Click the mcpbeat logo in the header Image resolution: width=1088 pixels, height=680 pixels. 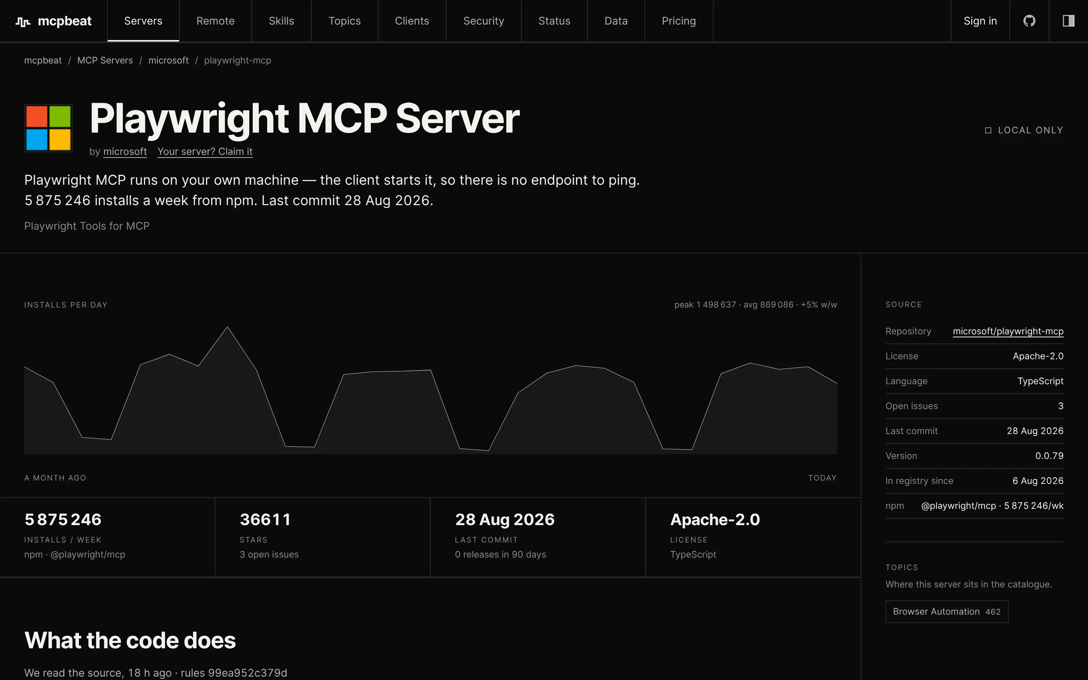54,21
